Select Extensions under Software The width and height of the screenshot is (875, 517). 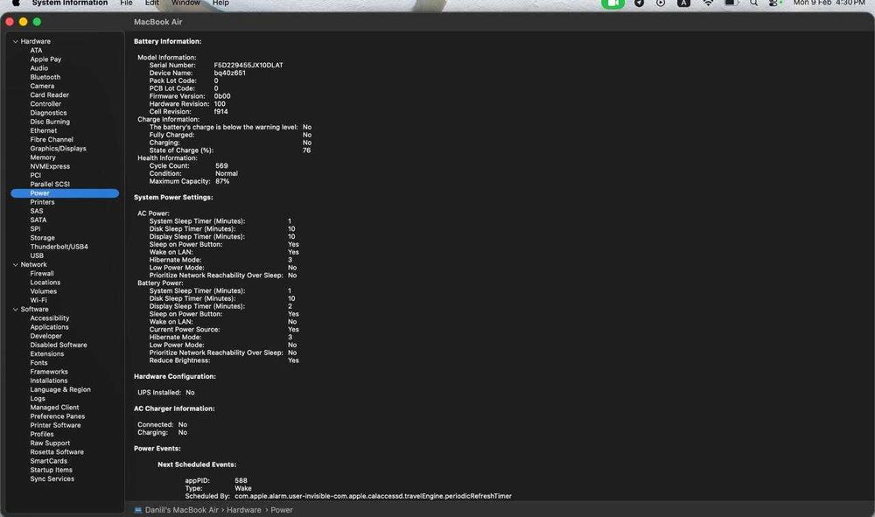click(x=47, y=353)
